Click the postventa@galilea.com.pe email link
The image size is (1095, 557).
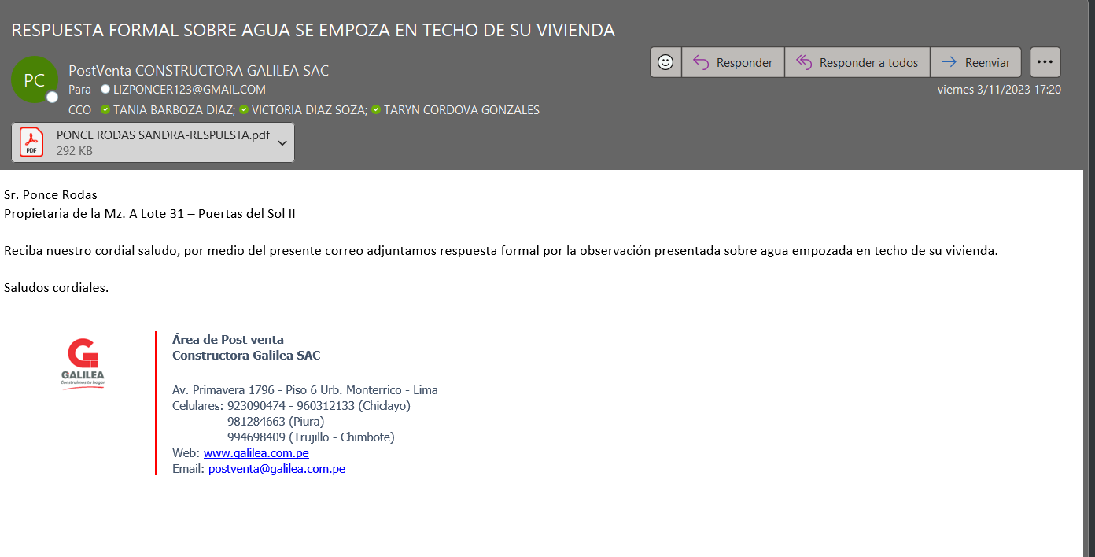[277, 469]
